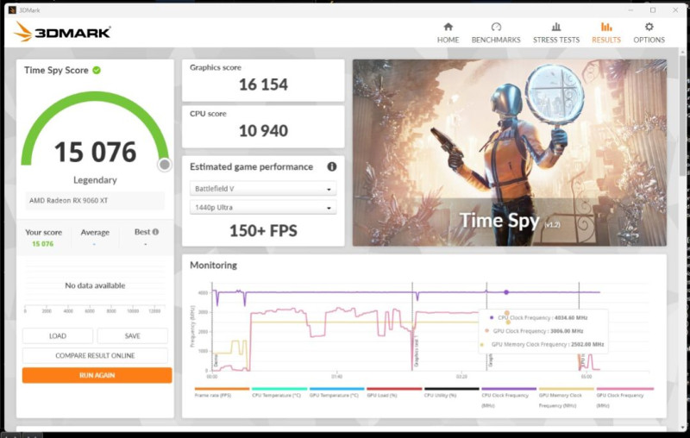Click the LOAD button
This screenshot has height=438, width=690.
(x=58, y=335)
